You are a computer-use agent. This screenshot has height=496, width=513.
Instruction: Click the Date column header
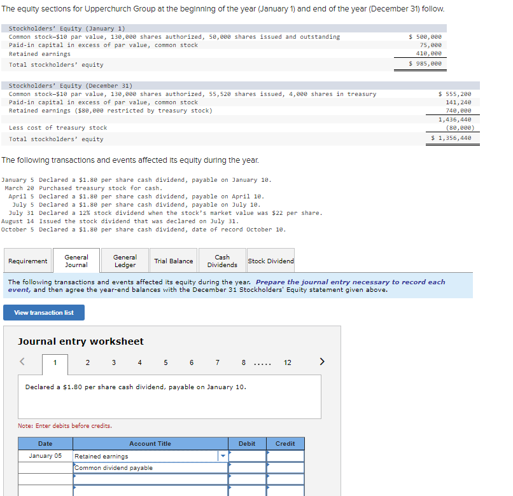click(45, 444)
